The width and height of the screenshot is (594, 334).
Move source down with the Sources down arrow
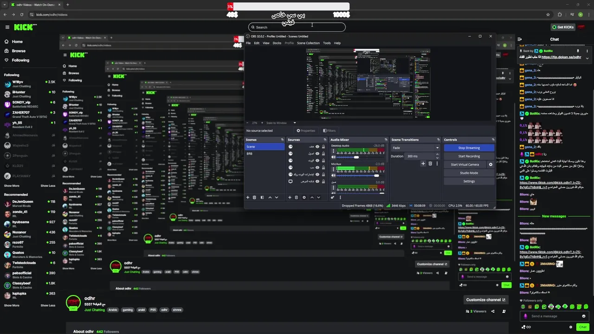click(318, 197)
